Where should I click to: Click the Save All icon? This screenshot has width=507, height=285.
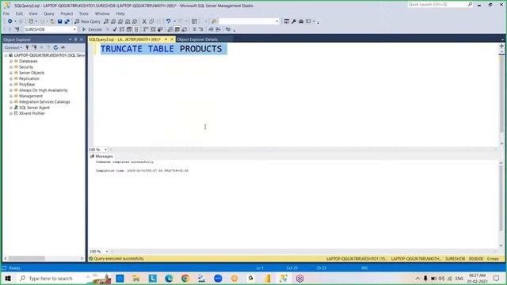[67, 21]
